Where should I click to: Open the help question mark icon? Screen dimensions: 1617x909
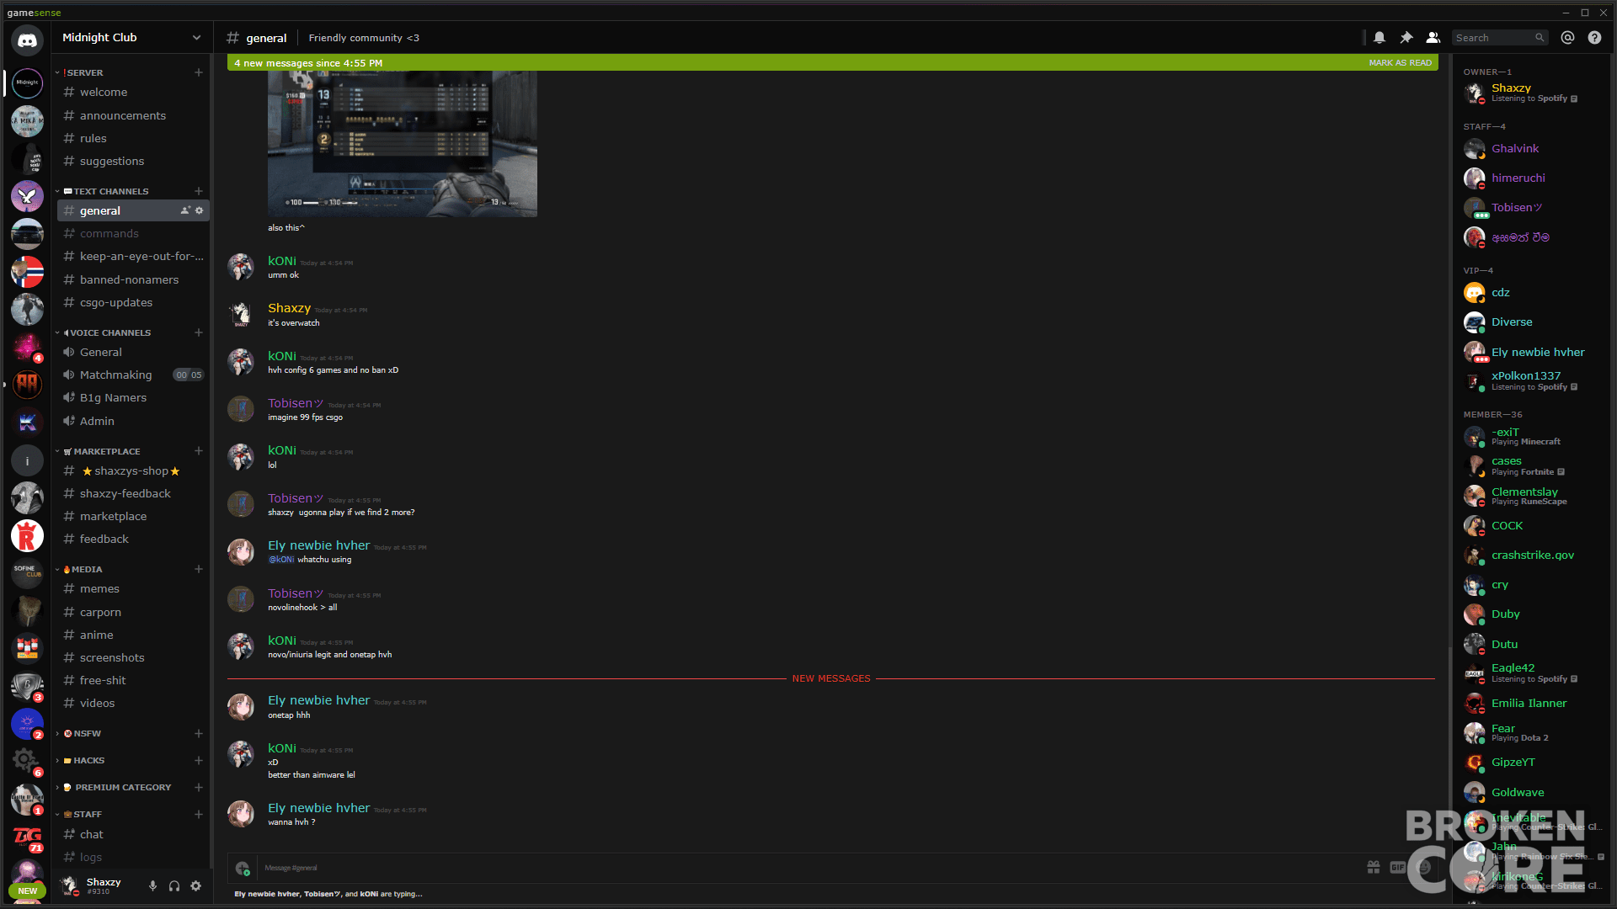1594,38
